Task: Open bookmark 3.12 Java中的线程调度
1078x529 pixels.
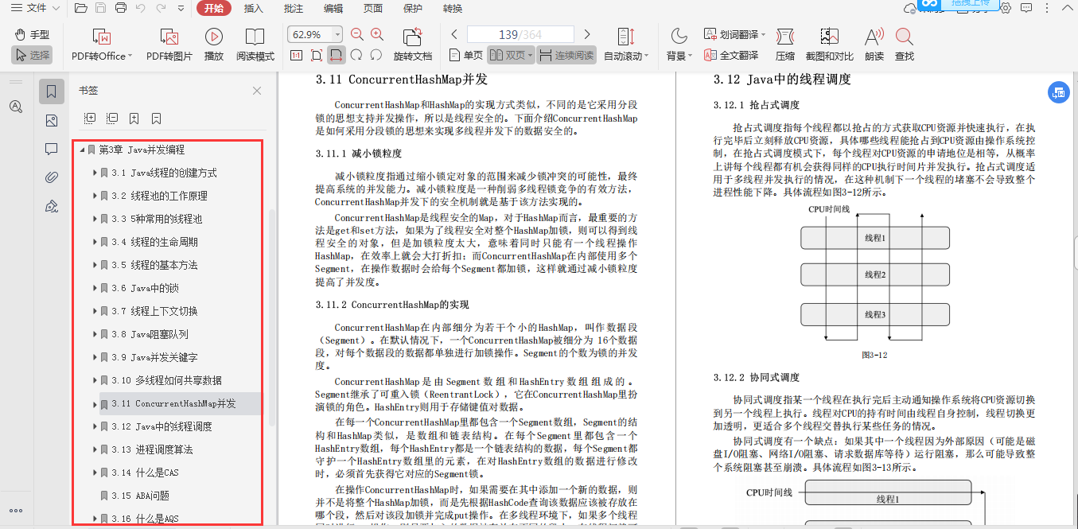Action: [162, 426]
